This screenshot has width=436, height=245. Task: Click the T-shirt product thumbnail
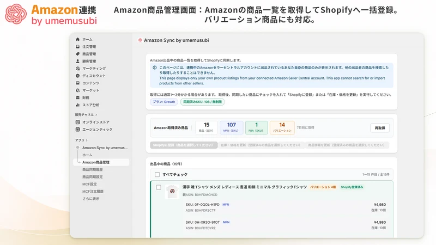click(172, 192)
